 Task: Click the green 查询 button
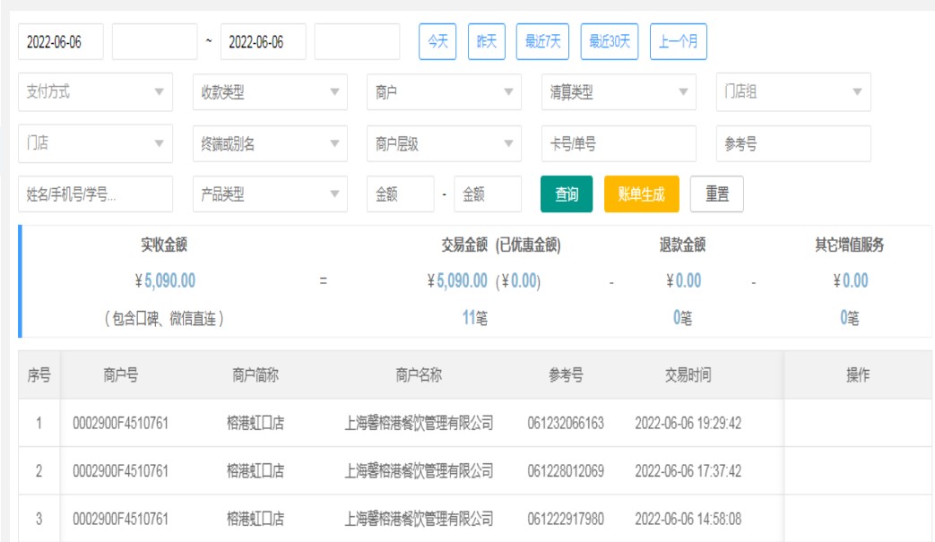pyautogui.click(x=567, y=194)
